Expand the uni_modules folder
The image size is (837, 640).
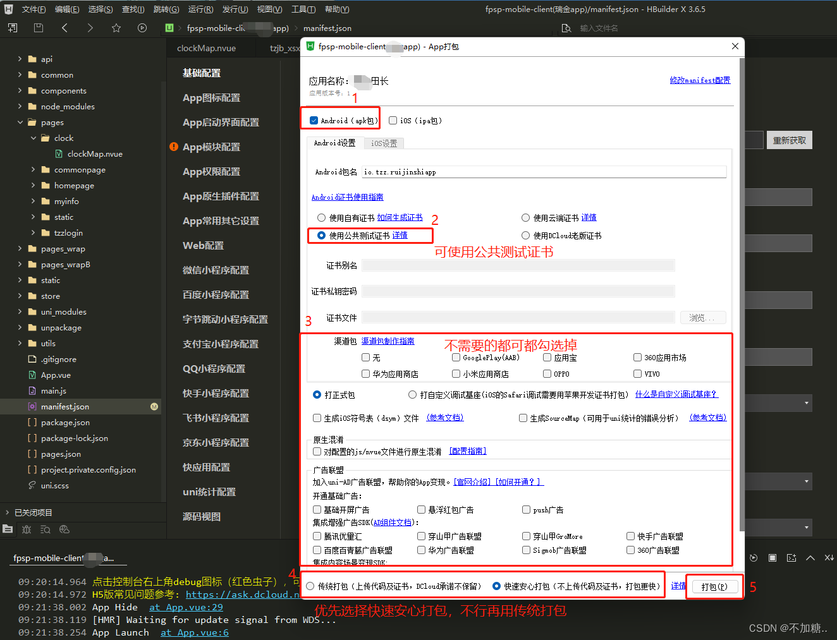[20, 311]
